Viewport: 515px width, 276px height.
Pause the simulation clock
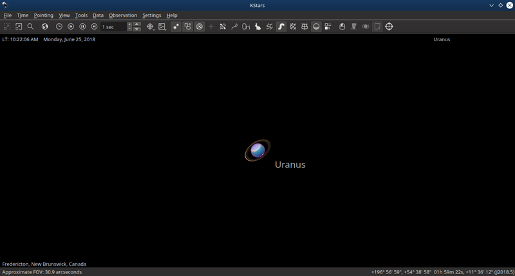(x=82, y=26)
